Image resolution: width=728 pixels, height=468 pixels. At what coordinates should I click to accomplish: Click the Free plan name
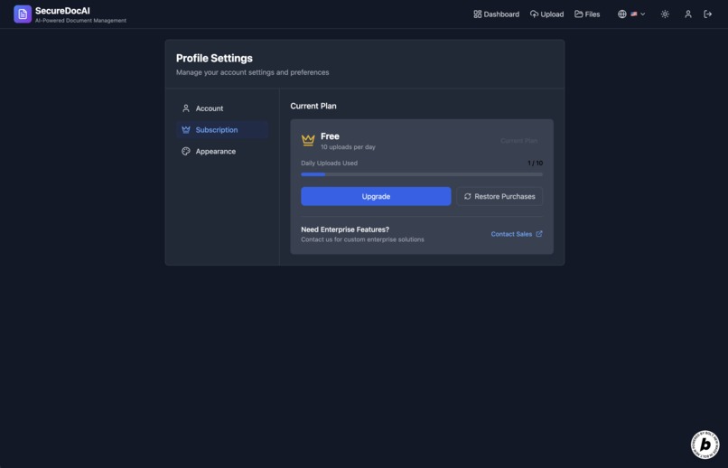click(330, 136)
